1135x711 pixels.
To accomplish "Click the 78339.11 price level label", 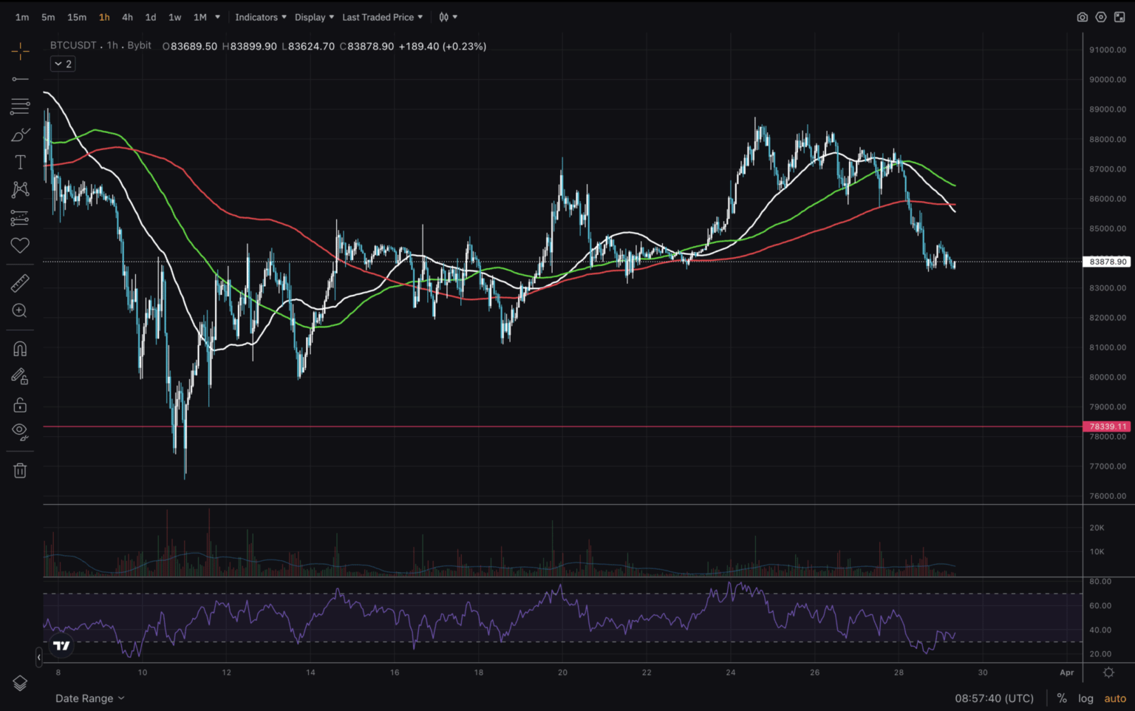I will [1106, 426].
